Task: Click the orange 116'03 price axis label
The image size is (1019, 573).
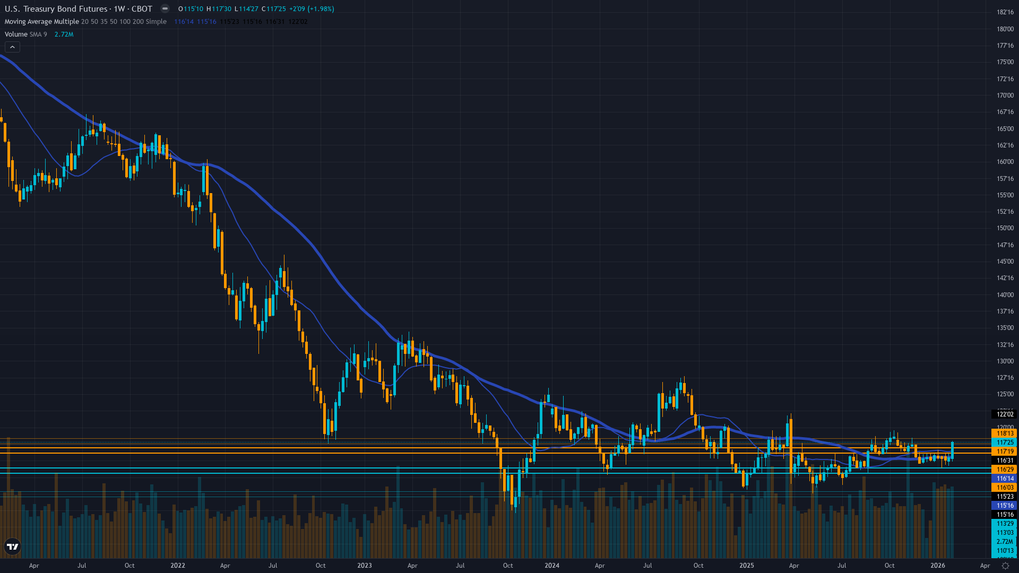Action: tap(1005, 488)
